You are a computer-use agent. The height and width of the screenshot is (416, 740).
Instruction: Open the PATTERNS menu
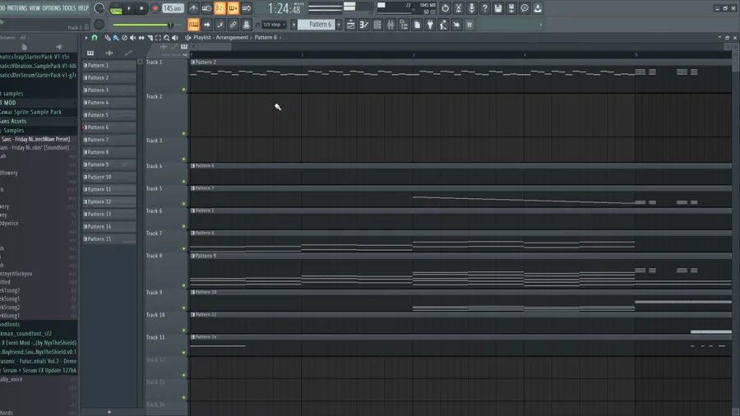click(x=17, y=8)
